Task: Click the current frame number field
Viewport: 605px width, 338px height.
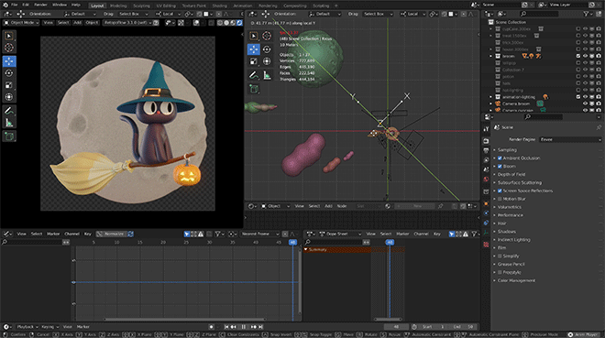Action: point(396,327)
